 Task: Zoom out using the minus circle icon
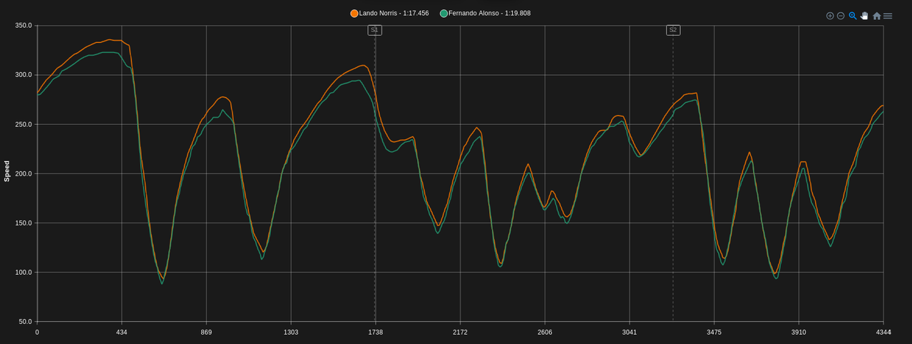point(841,16)
